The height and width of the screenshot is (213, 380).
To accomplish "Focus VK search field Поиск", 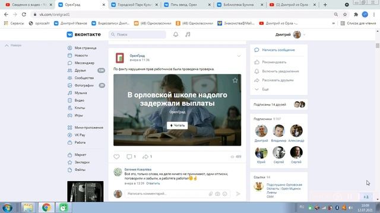I will [x=137, y=34].
